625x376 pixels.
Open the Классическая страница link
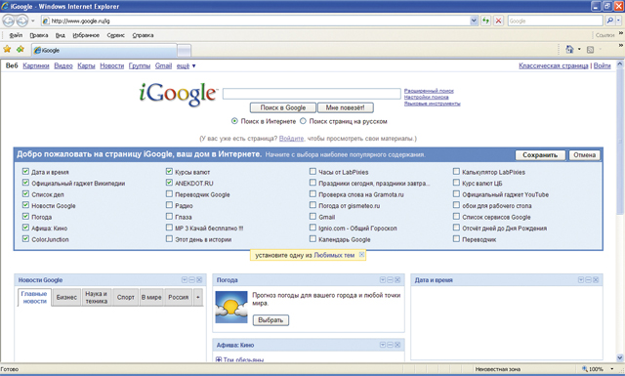554,65
